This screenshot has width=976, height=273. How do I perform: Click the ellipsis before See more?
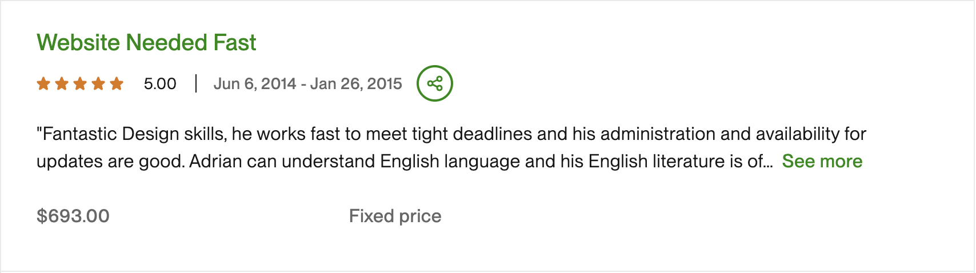click(769, 163)
